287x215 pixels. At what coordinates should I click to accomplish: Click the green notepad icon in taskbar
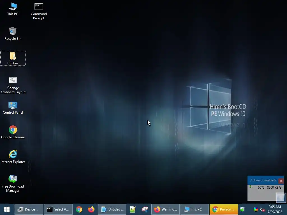point(132,209)
